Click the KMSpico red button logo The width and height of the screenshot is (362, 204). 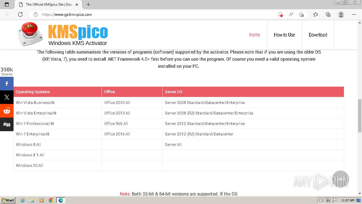30,34
